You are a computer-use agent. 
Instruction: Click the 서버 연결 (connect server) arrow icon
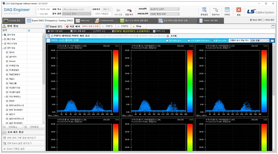coord(118,10)
